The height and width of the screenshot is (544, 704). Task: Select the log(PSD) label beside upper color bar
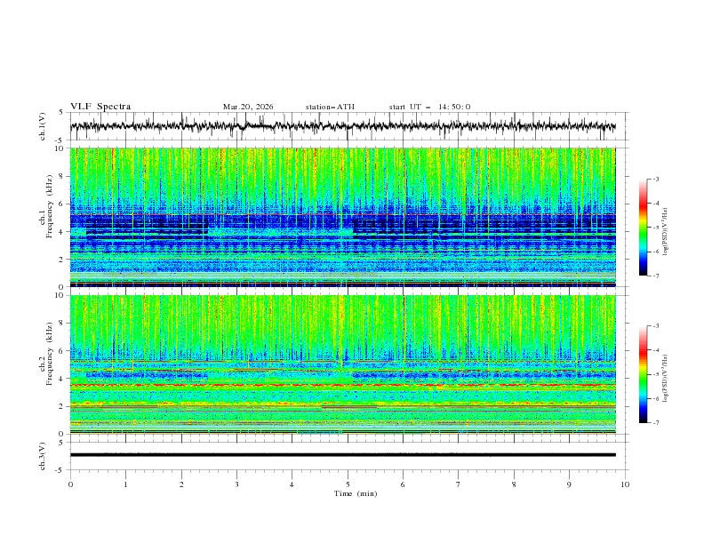[665, 232]
